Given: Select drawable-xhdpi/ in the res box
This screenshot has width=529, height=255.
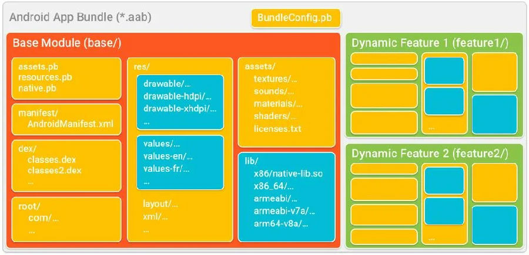Looking at the screenshot, I should point(180,108).
